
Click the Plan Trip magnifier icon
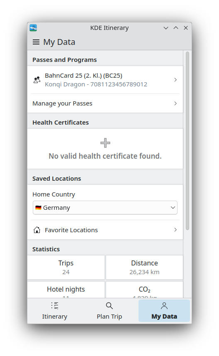point(109,306)
